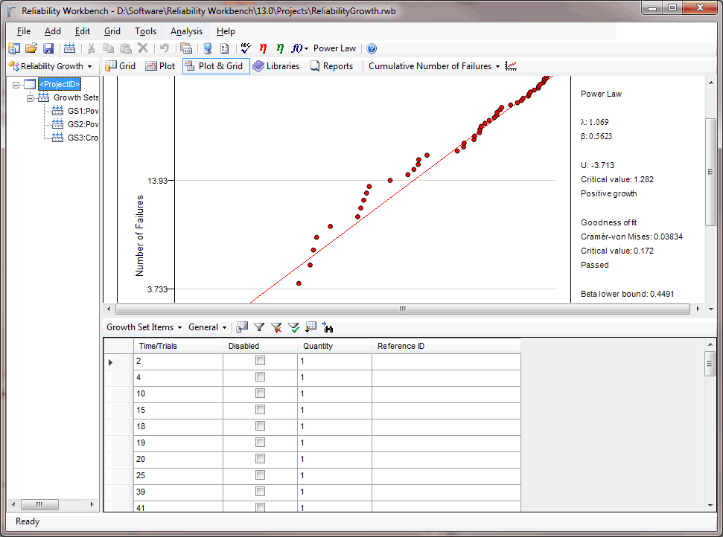Click the plot scale icon after Cumulative dropdown
Viewport: 723px width, 537px height.
coord(511,66)
